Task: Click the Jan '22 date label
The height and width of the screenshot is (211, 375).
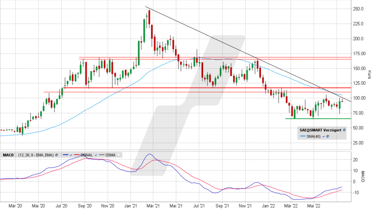Action: point(268,206)
